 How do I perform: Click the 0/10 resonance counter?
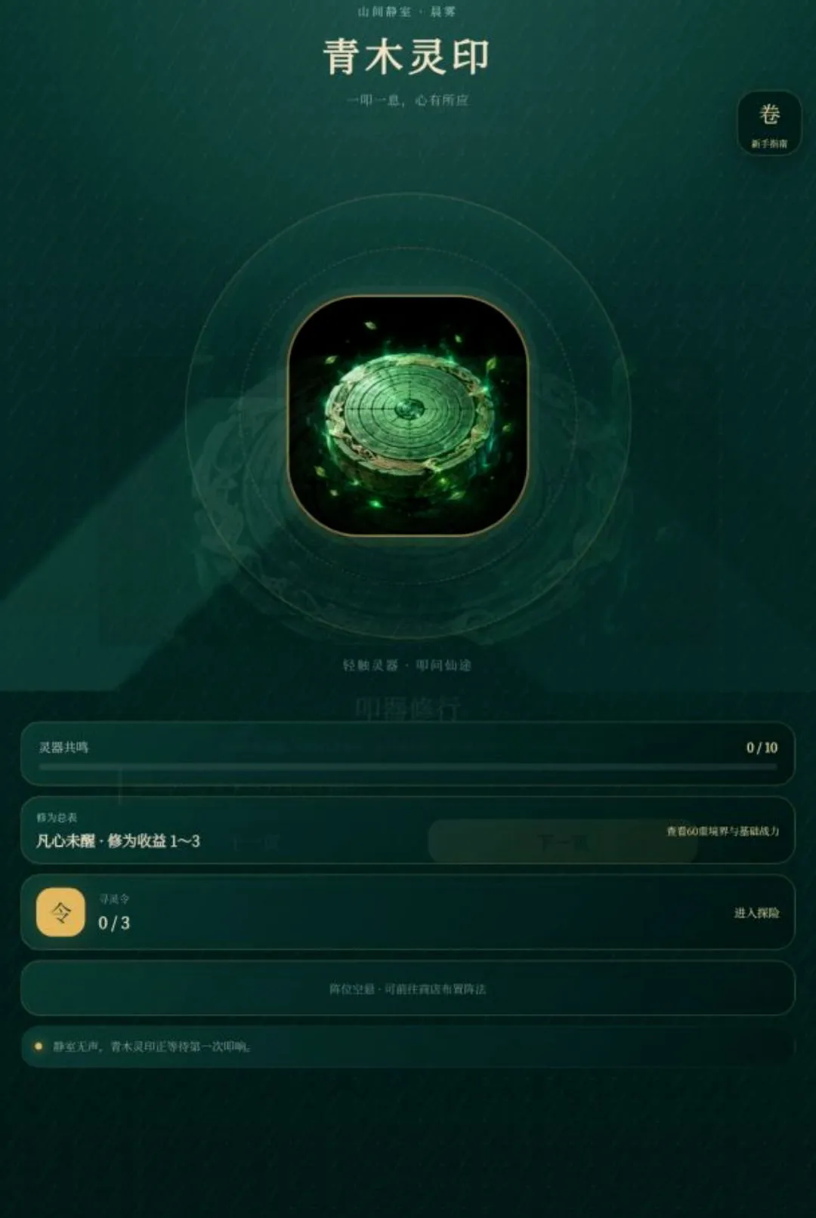click(762, 748)
